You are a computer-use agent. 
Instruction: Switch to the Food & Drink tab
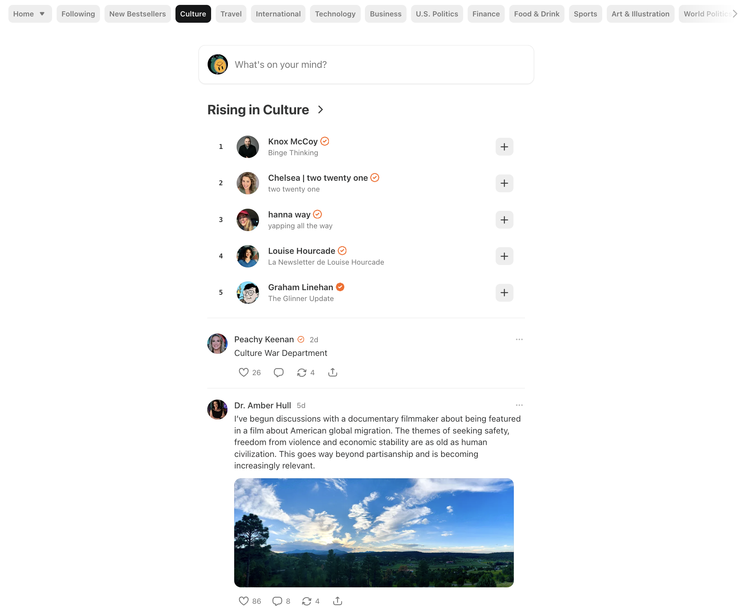(536, 14)
